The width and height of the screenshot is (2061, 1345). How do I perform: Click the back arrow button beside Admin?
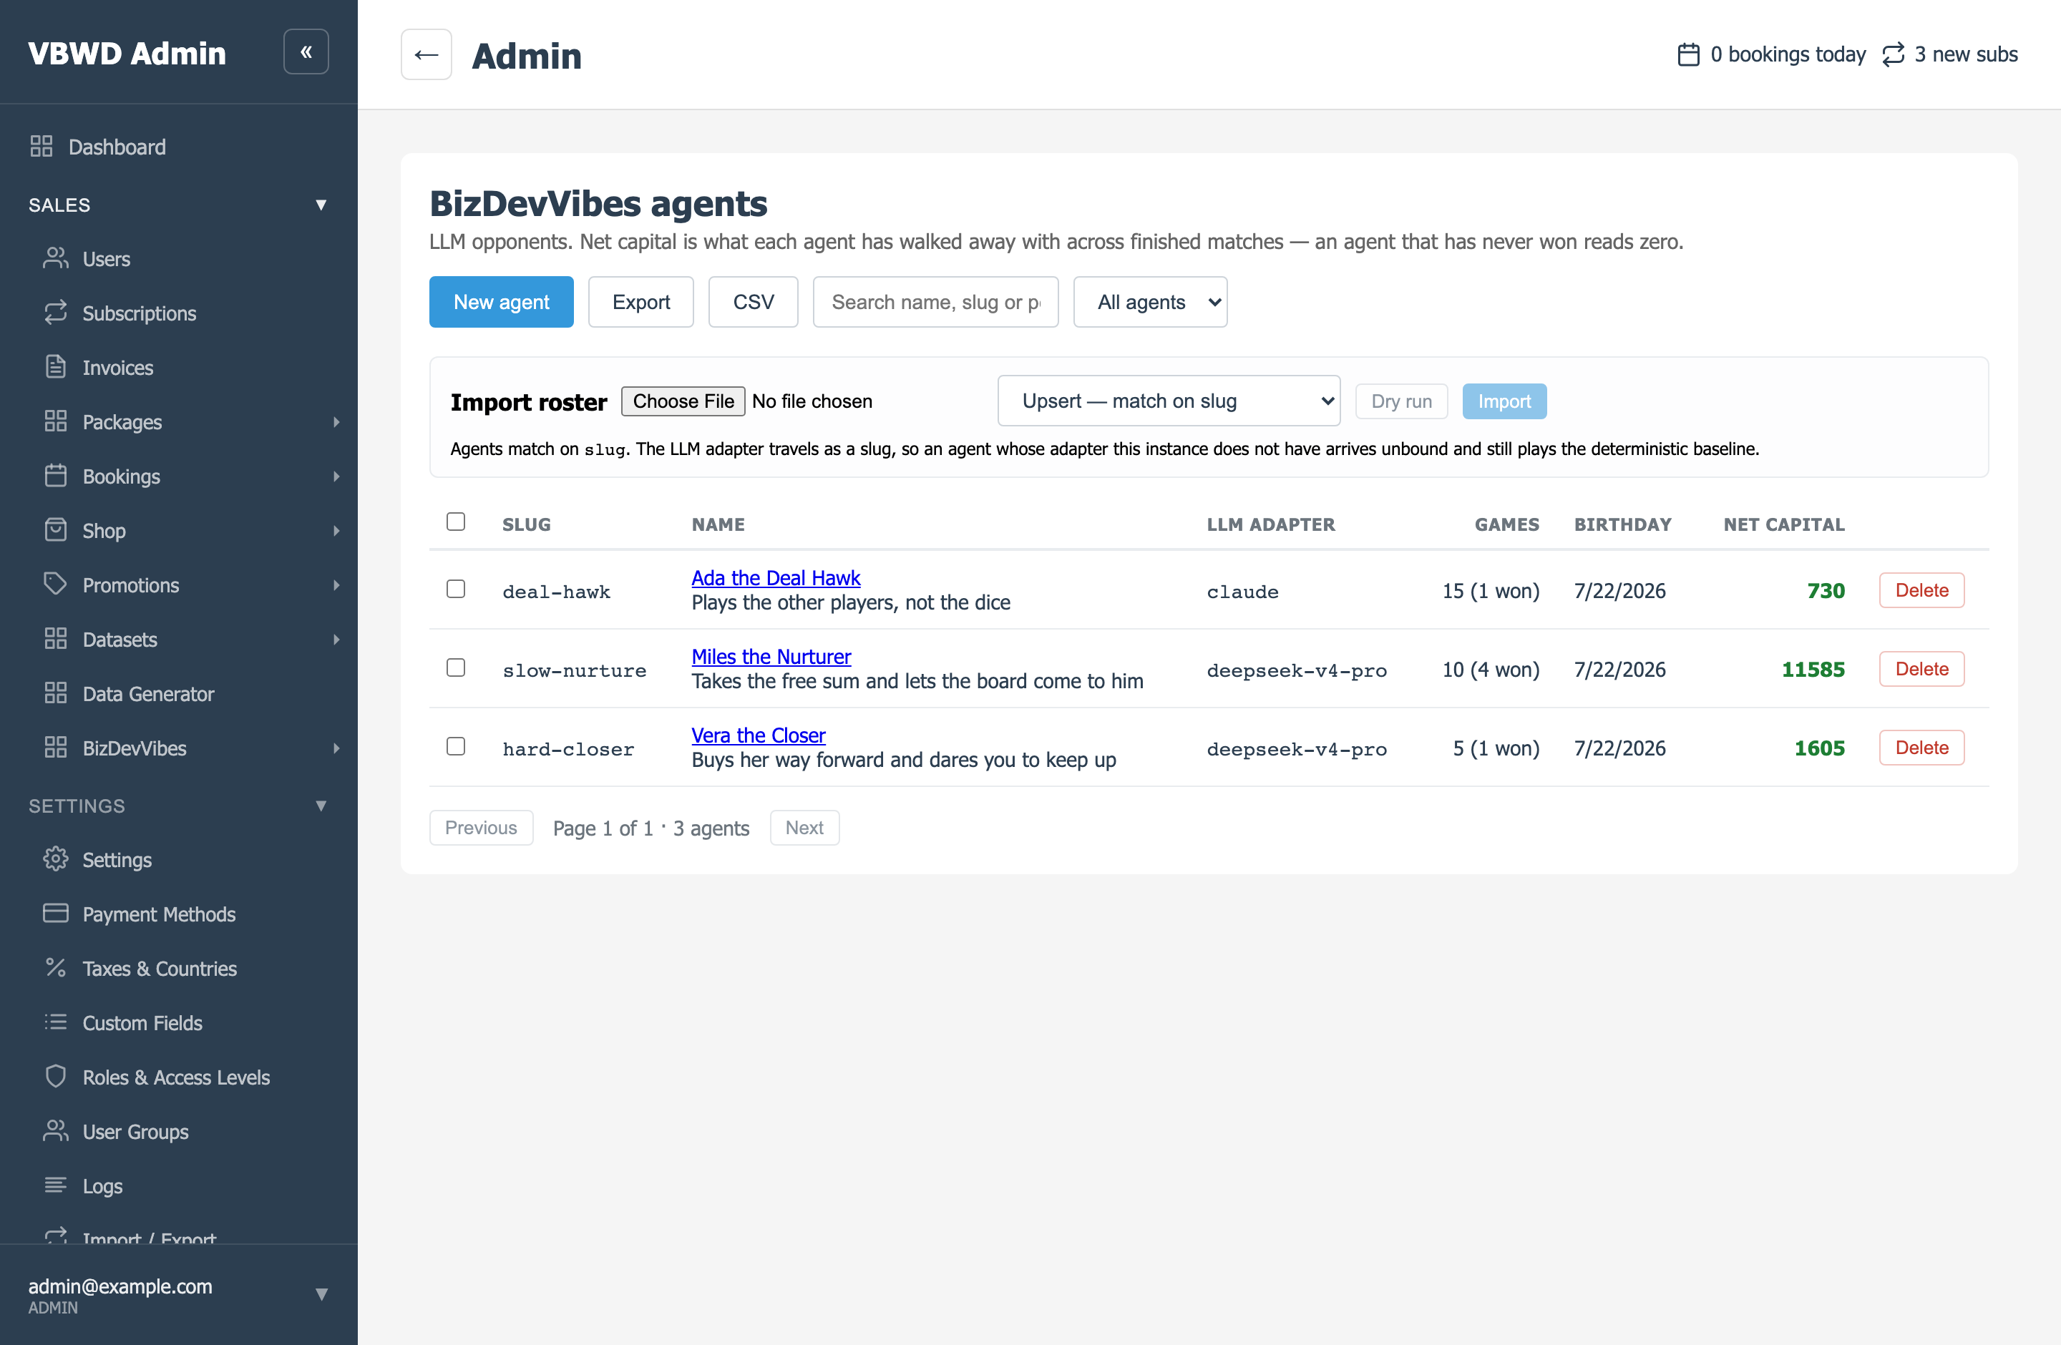tap(426, 54)
